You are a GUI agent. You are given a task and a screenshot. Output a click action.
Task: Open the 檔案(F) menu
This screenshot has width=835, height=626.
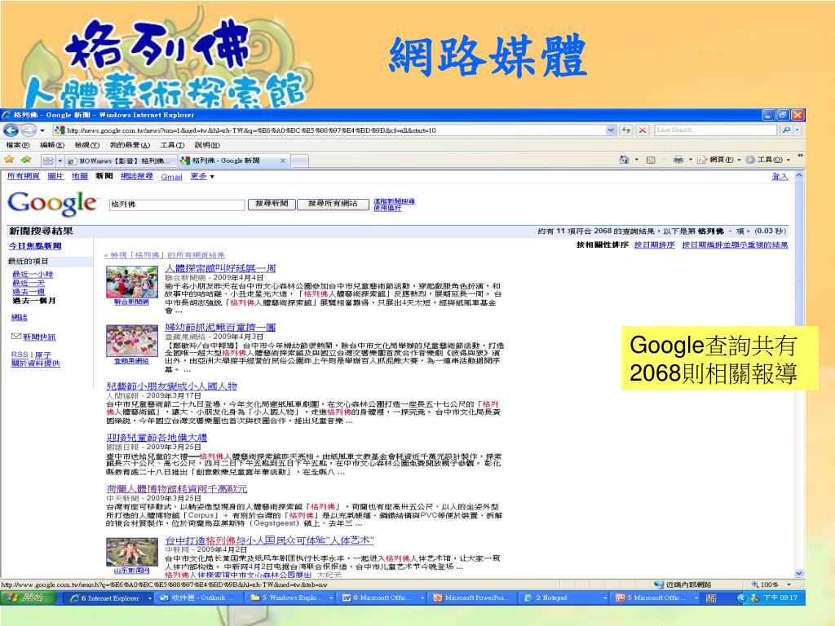coord(18,145)
